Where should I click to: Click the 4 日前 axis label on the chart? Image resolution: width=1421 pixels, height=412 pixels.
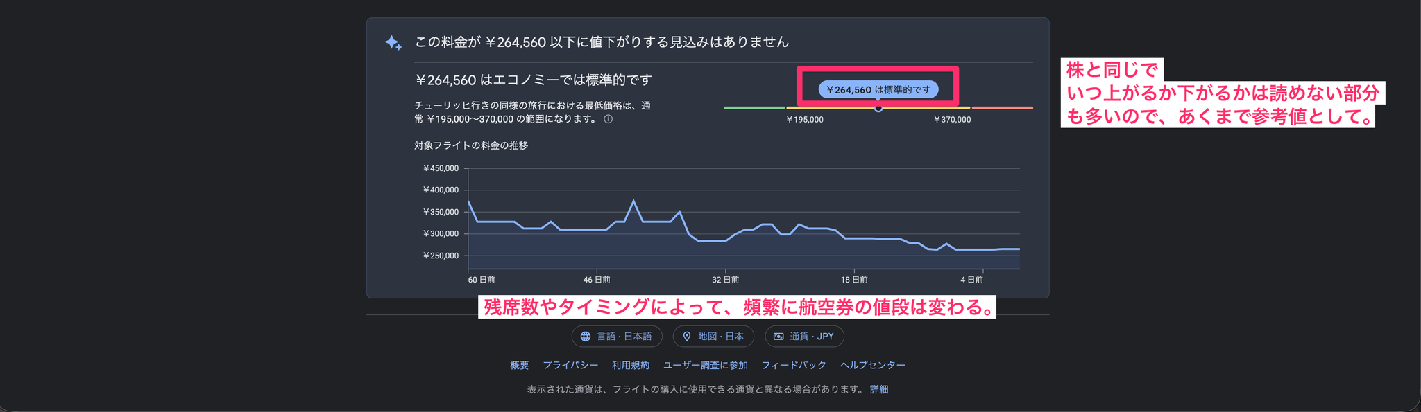pyautogui.click(x=971, y=280)
